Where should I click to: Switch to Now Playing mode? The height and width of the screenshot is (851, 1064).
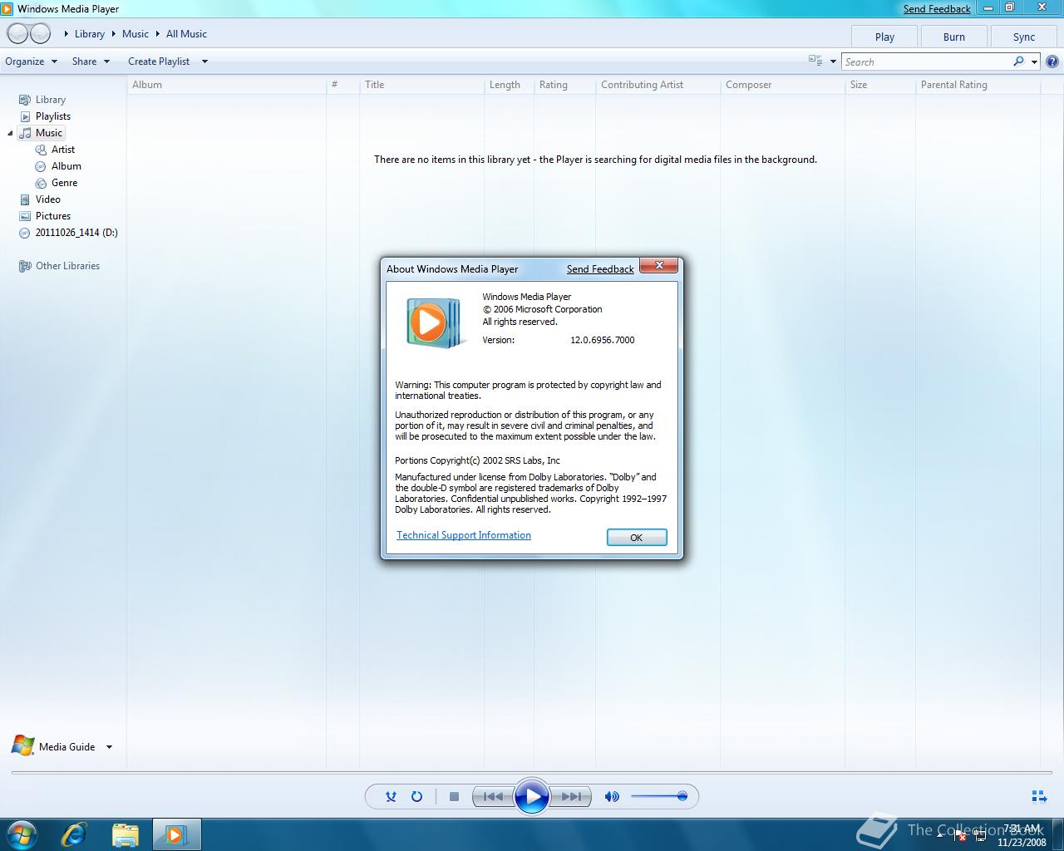1039,796
